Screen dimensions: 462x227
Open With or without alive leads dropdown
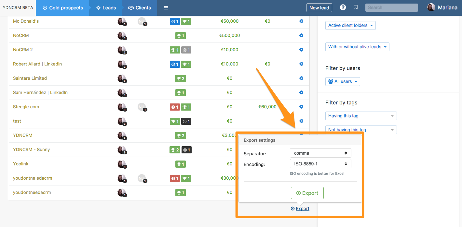(x=357, y=47)
